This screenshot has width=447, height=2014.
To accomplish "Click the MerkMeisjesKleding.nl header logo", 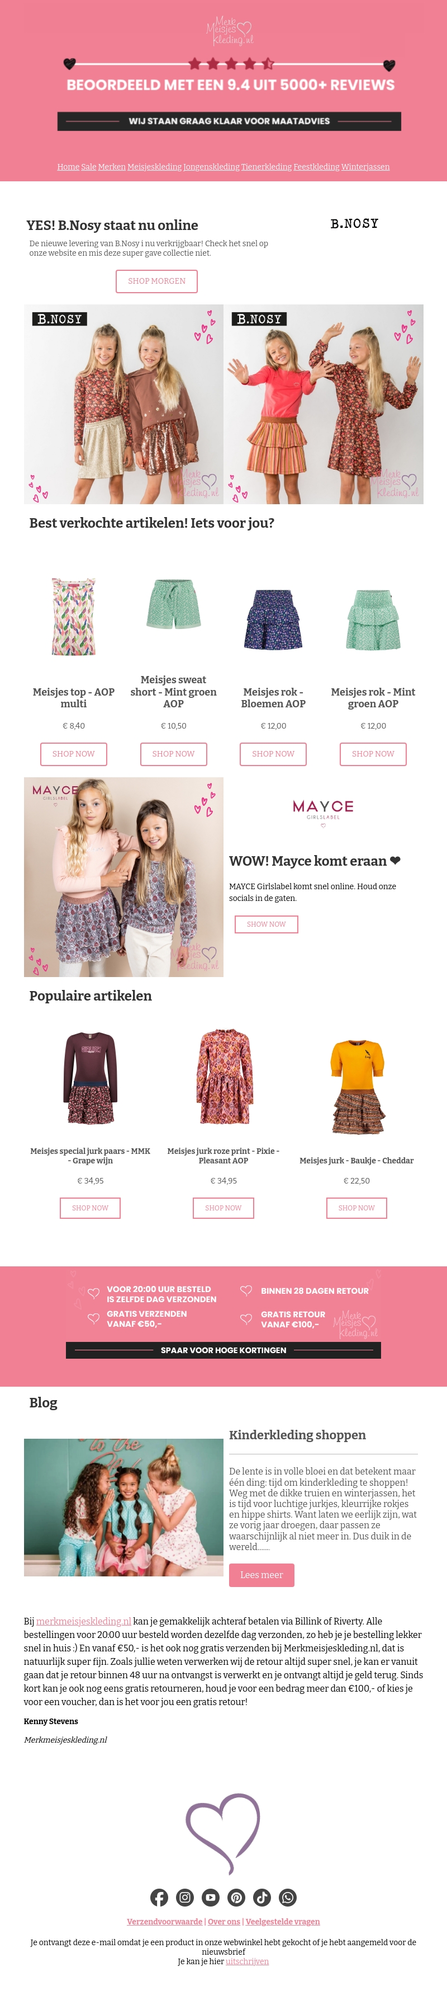I will (229, 31).
